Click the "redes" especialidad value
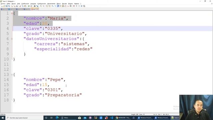Viewport: 213px width, 120px height. pos(83,49)
